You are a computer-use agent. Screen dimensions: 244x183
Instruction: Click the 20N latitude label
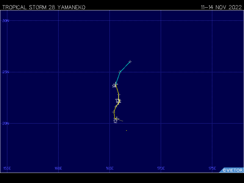pos(5,124)
